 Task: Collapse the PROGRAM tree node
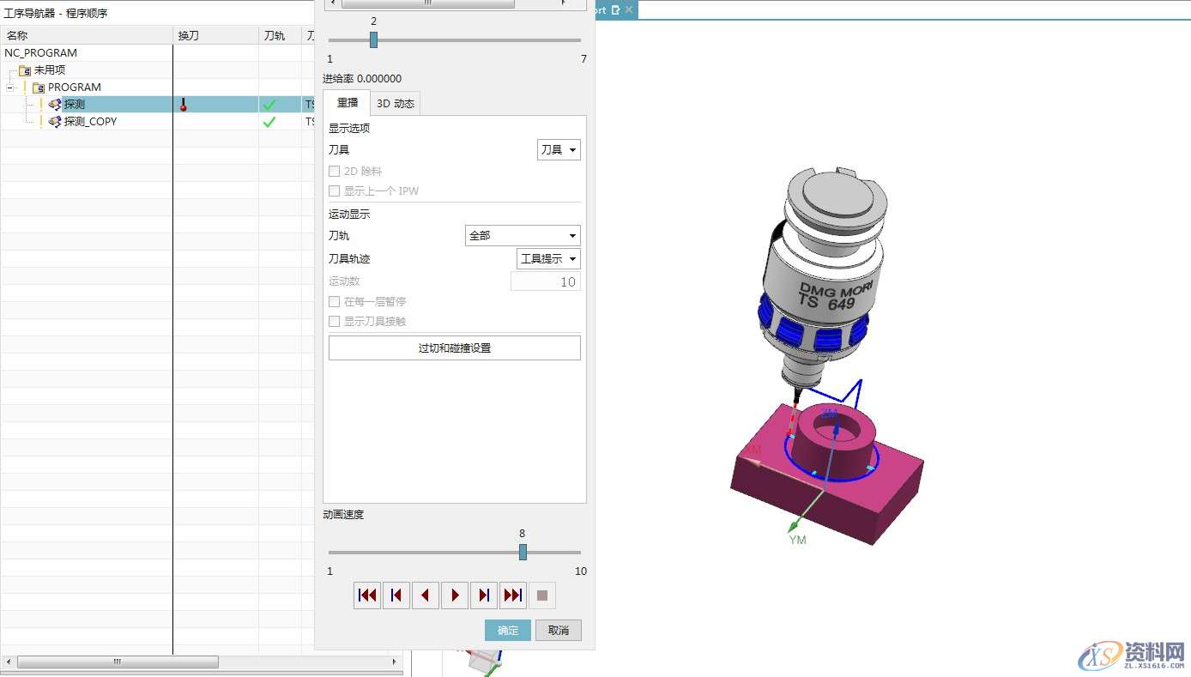coord(9,88)
